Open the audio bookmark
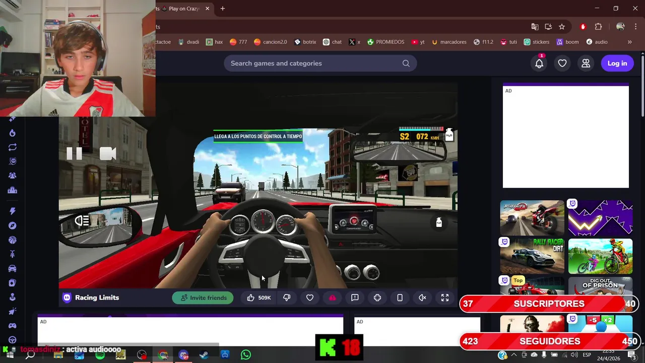645x363 pixels. 597,42
